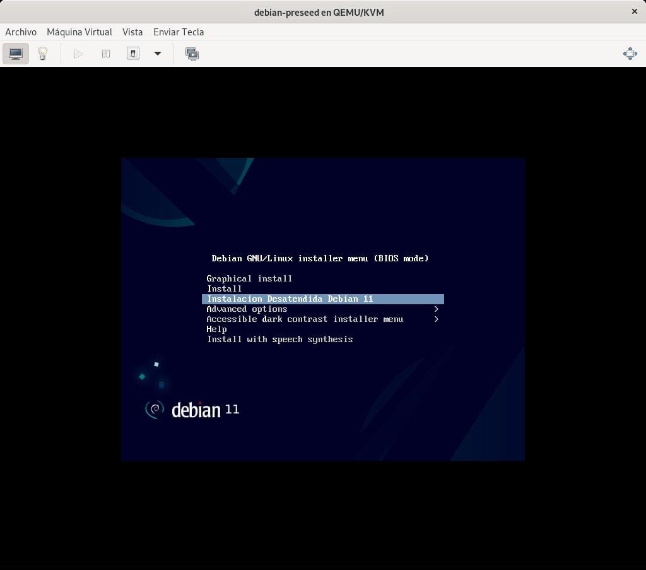Open the Máquina Virtual menu
This screenshot has height=570, width=646.
point(79,32)
